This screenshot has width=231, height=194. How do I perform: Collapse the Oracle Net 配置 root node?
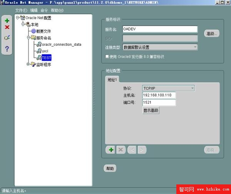[18, 18]
